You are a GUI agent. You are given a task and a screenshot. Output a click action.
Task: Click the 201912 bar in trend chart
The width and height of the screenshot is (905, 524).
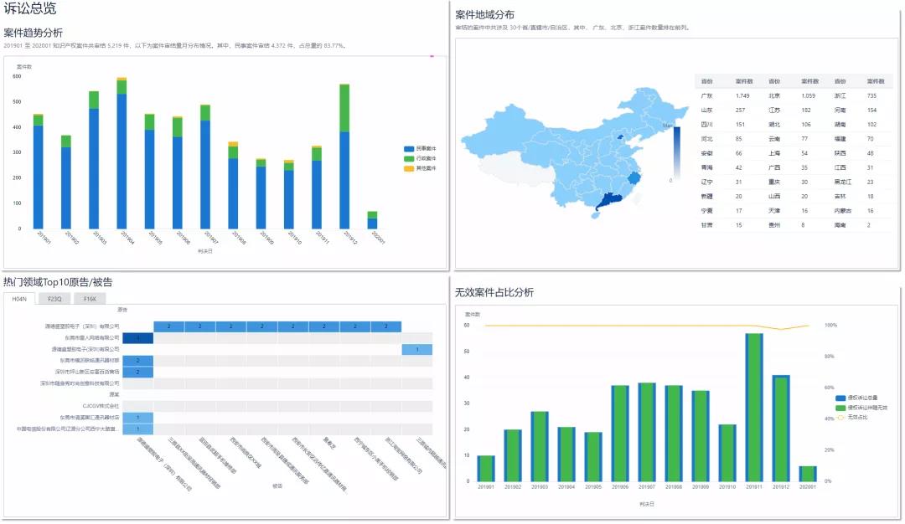[344, 180]
